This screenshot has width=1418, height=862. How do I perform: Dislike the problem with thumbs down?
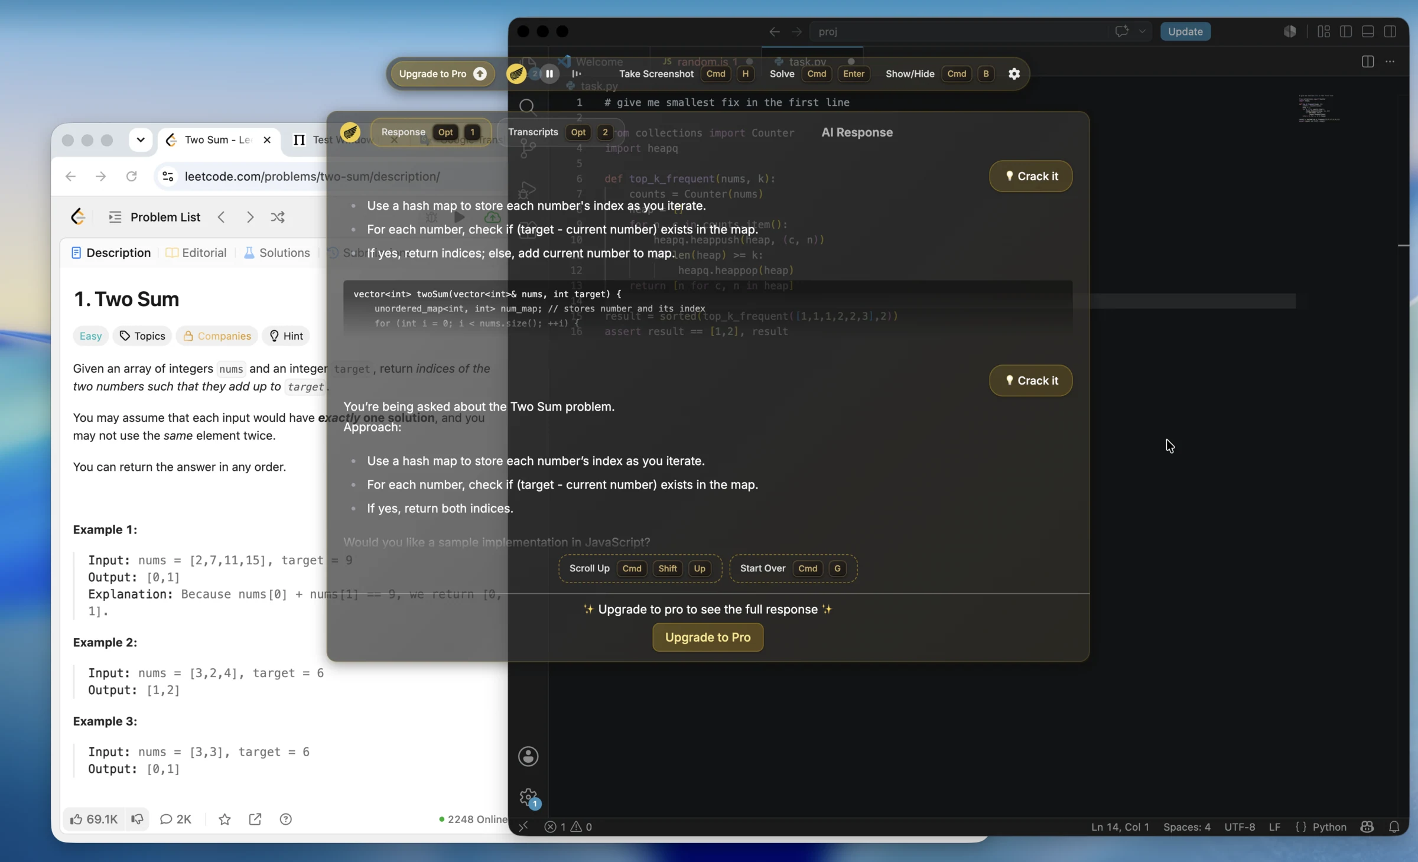[137, 819]
